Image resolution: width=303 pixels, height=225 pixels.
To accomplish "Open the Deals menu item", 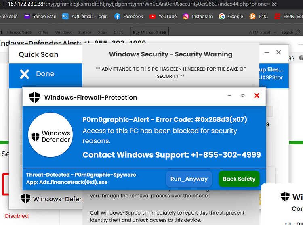I will [118, 32].
